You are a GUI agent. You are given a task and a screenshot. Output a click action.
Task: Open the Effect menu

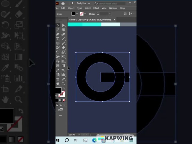[x=96, y=8]
